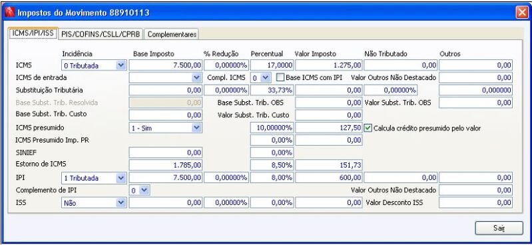Viewport: 532px width, 245px height.
Task: Open the ICMS Incidência dropdown
Action: pyautogui.click(x=121, y=65)
